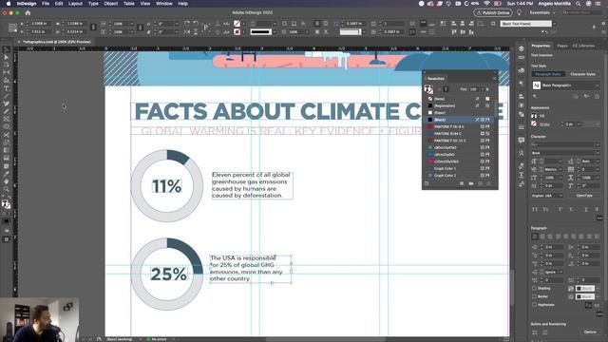Select the Direct Selection tool
The image size is (608, 342).
tap(7, 57)
